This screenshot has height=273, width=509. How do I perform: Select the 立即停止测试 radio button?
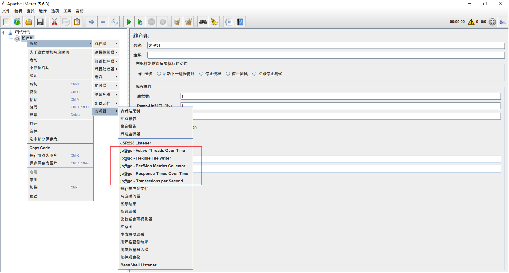[254, 74]
